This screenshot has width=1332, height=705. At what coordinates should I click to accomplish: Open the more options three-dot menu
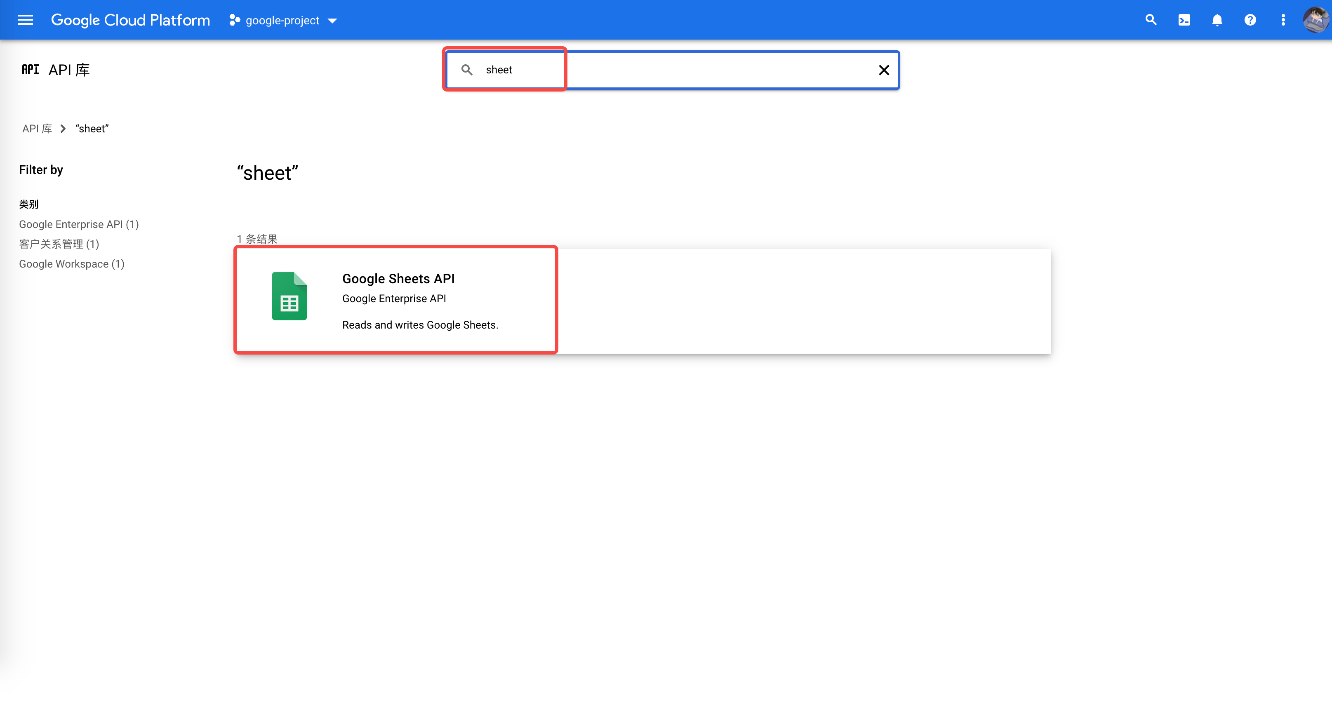pos(1283,20)
